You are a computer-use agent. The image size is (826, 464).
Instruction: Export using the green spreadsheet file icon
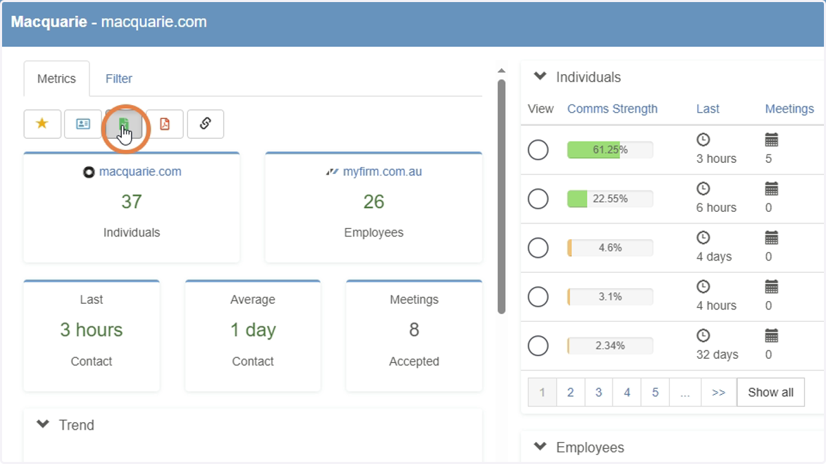tap(124, 124)
